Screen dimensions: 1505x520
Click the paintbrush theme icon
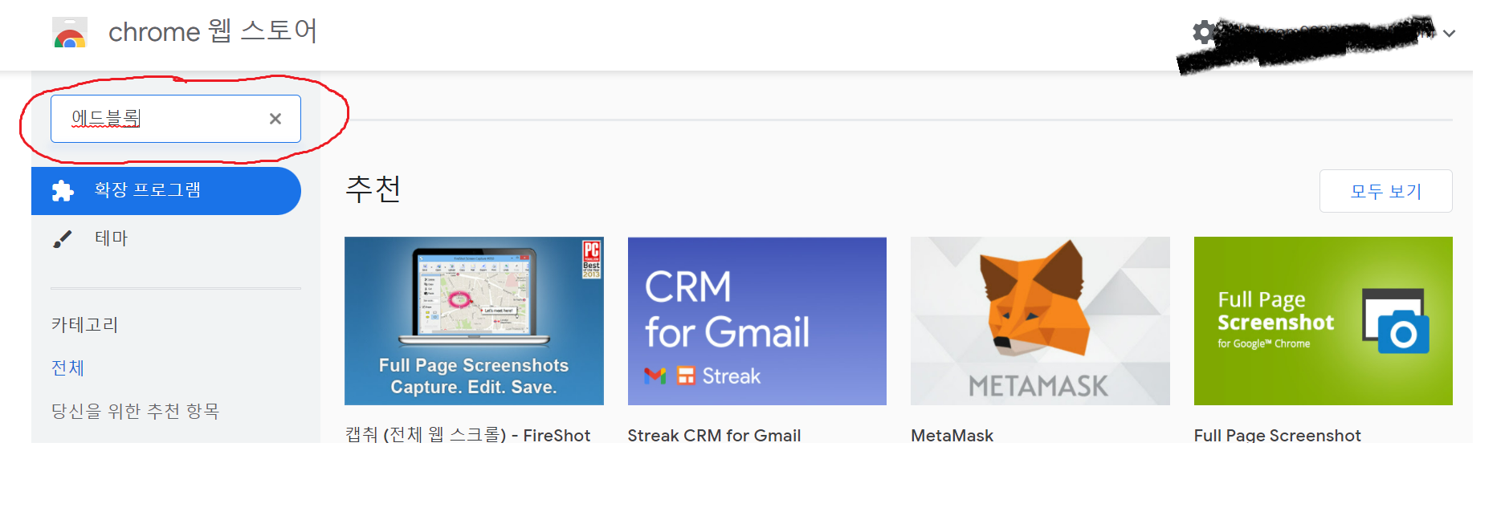coord(63,239)
